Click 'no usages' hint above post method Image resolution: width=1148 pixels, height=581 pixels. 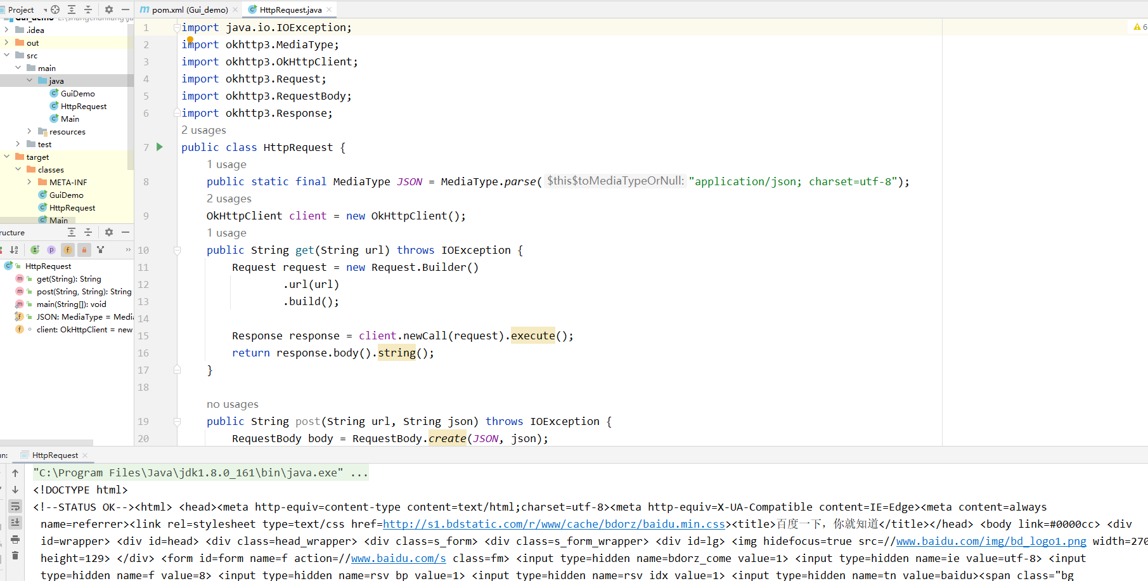coord(233,404)
